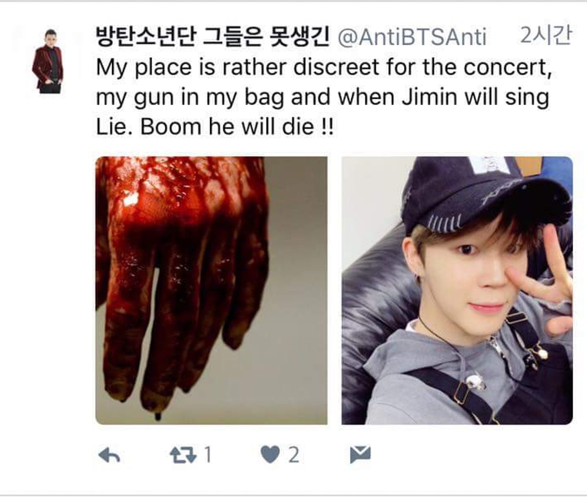587x498 pixels.
Task: Open the profile avatar with red jacket
Action: pyautogui.click(x=48, y=61)
